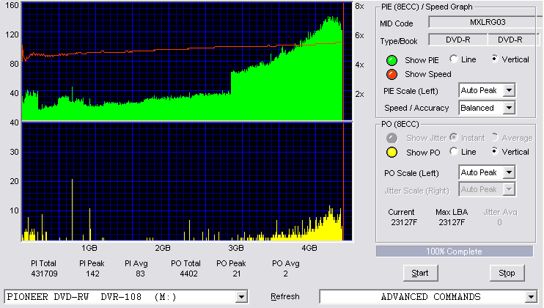
Task: Click the gray Show Jitter indicator
Action: click(x=392, y=138)
